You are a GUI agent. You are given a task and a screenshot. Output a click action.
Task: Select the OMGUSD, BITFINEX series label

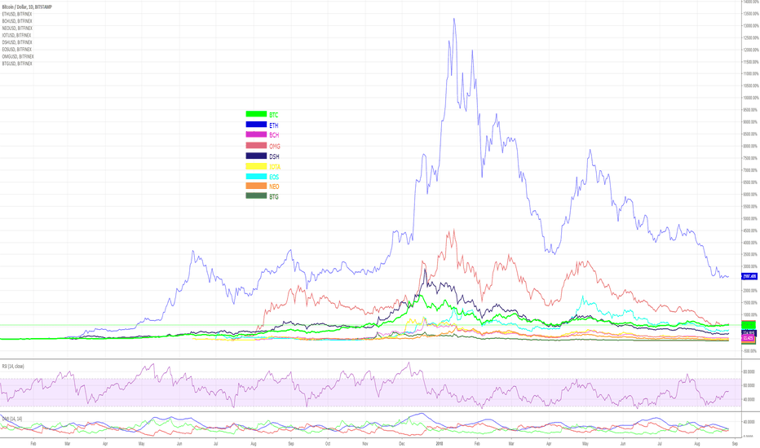tap(17, 57)
